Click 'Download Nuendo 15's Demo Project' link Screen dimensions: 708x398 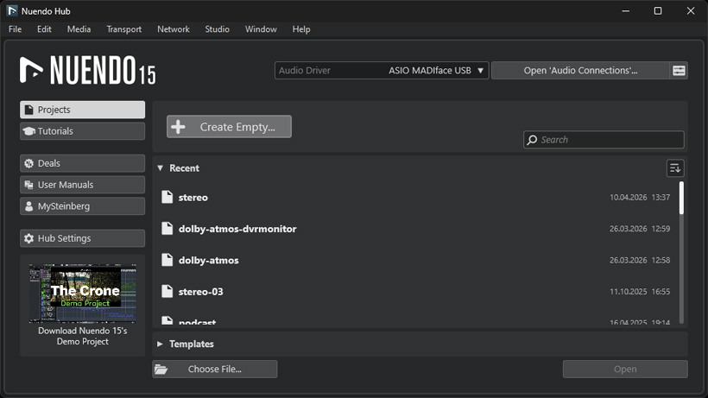(83, 336)
